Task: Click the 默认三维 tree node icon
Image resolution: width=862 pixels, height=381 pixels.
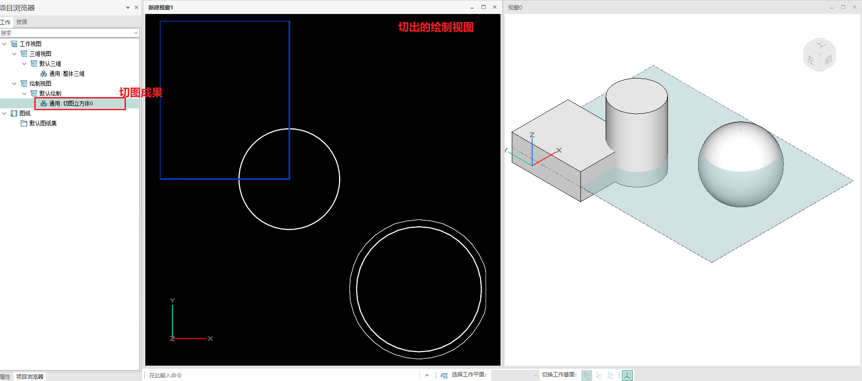Action: pyautogui.click(x=34, y=64)
